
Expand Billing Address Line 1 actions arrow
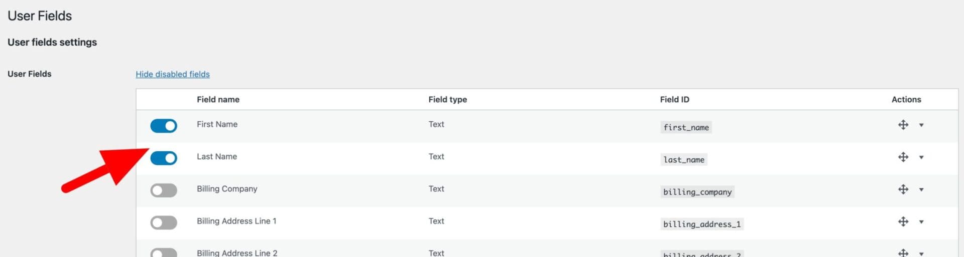[x=921, y=222]
